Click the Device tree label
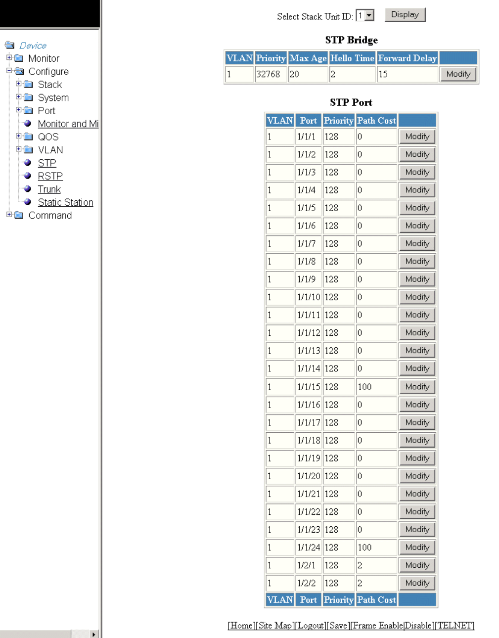This screenshot has width=499, height=638. tap(33, 46)
